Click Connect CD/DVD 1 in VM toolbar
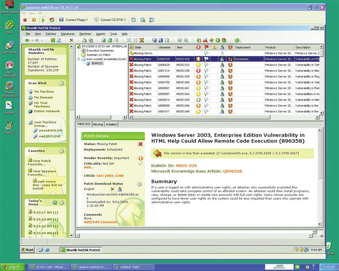Image resolution: width=339 pixels, height=271 pixels. click(110, 20)
